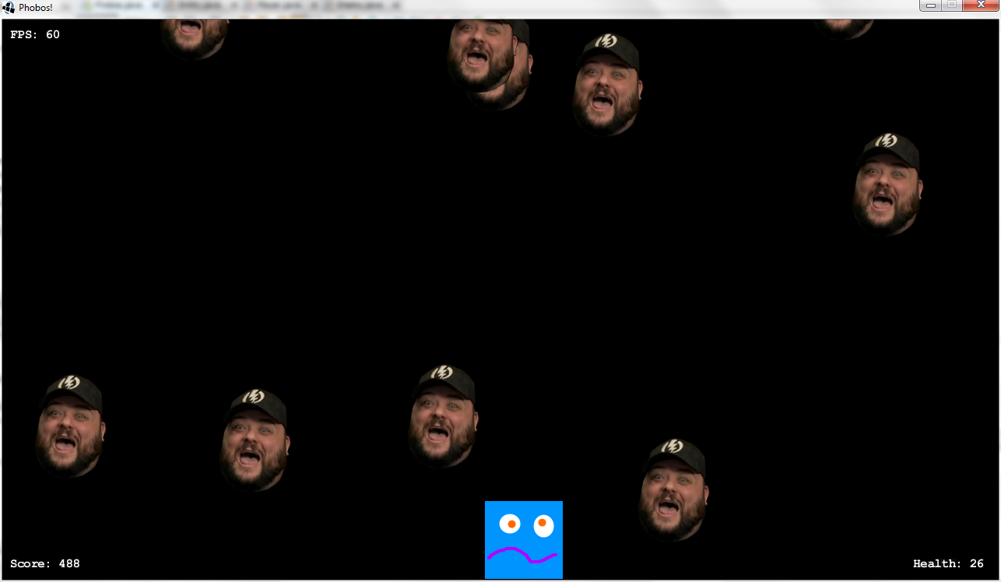Click the Score: 488 text

point(45,563)
